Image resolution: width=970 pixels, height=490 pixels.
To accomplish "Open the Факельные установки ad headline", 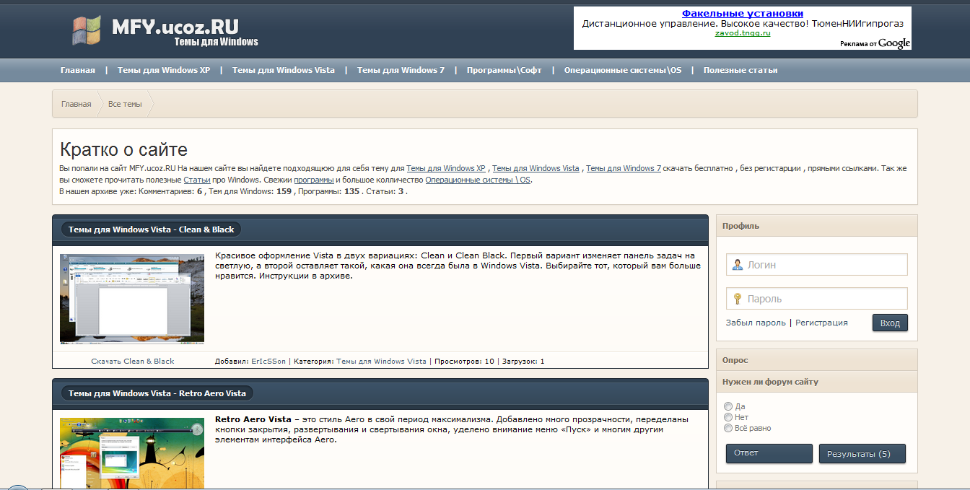I will [x=743, y=13].
